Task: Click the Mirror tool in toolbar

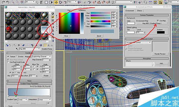Action: [x=135, y=2]
